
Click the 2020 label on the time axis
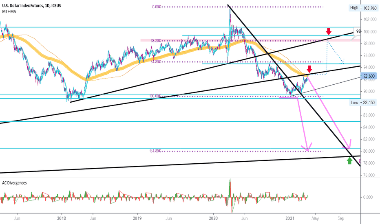(214, 218)
